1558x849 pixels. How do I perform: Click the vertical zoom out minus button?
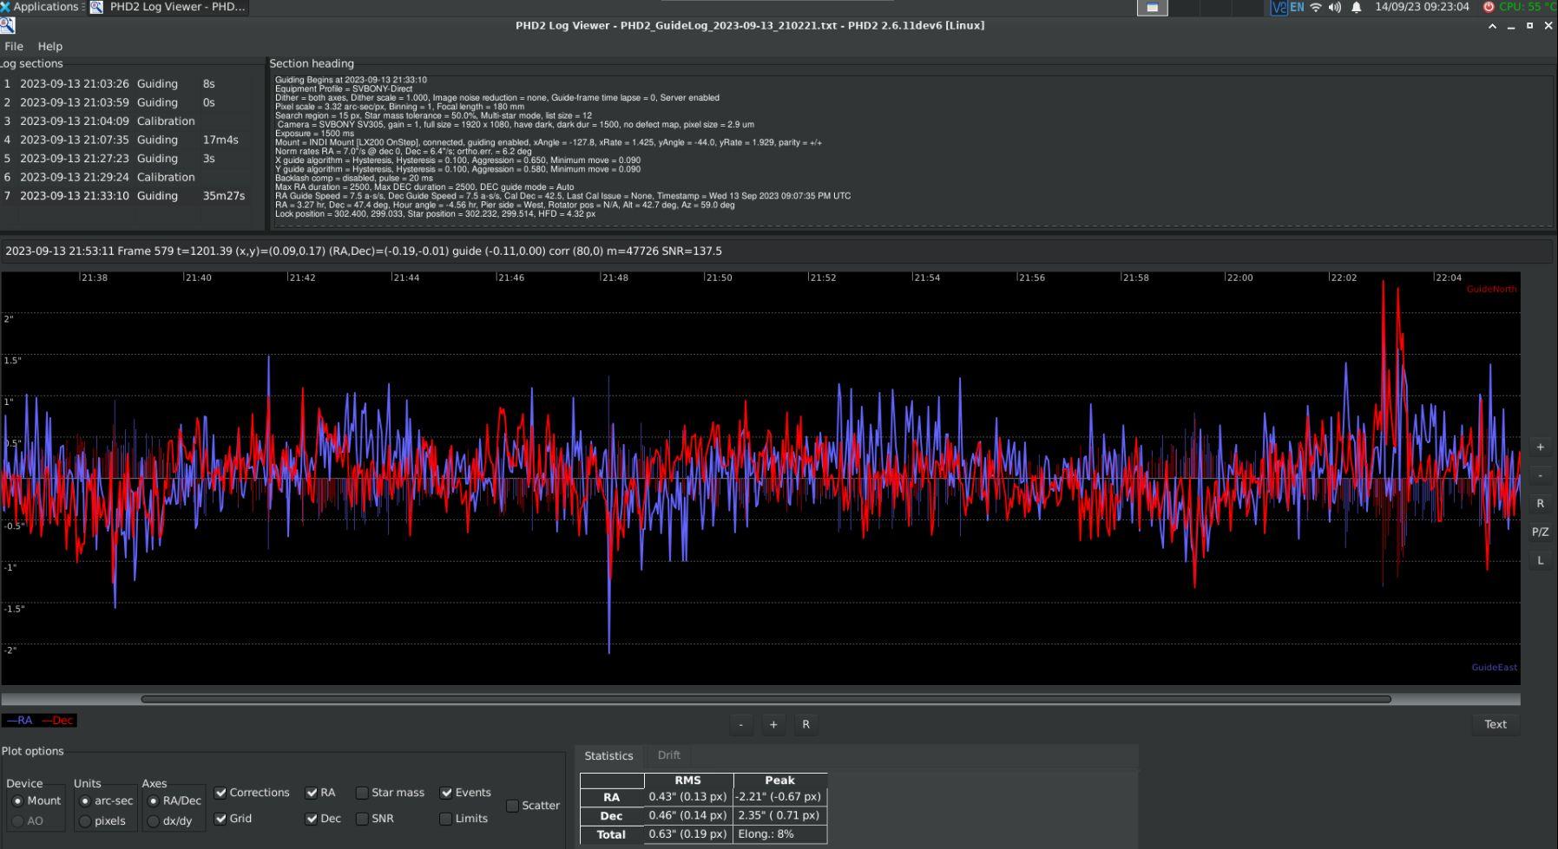pyautogui.click(x=1540, y=475)
